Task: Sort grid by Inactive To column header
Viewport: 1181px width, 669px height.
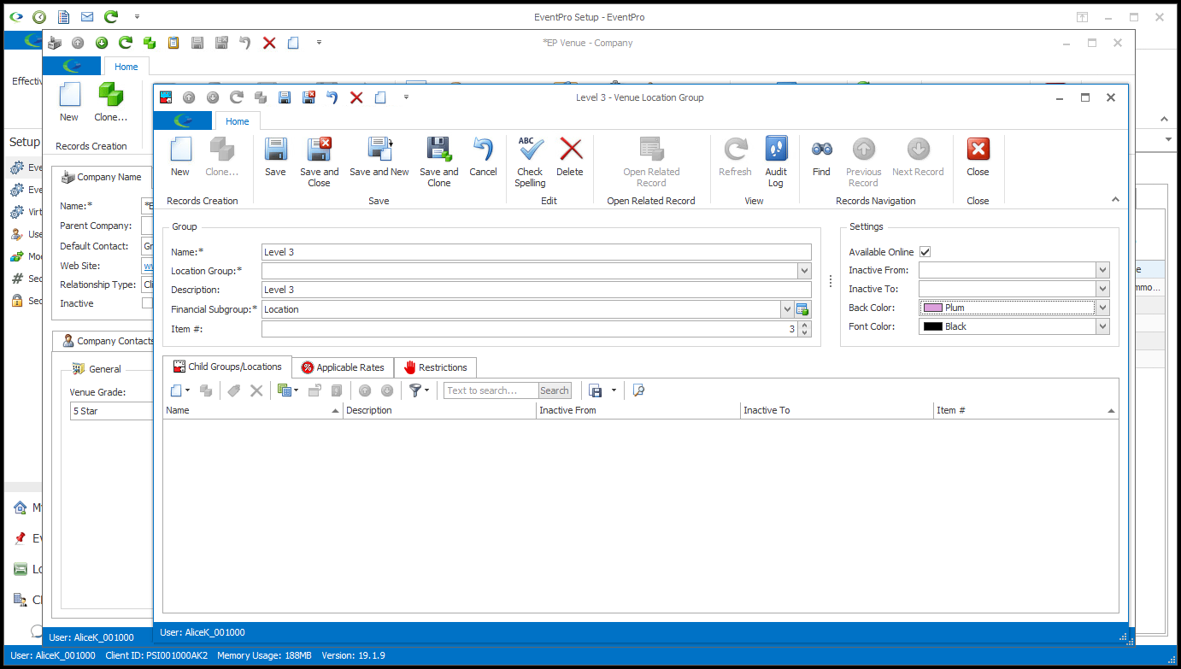Action: pos(837,410)
